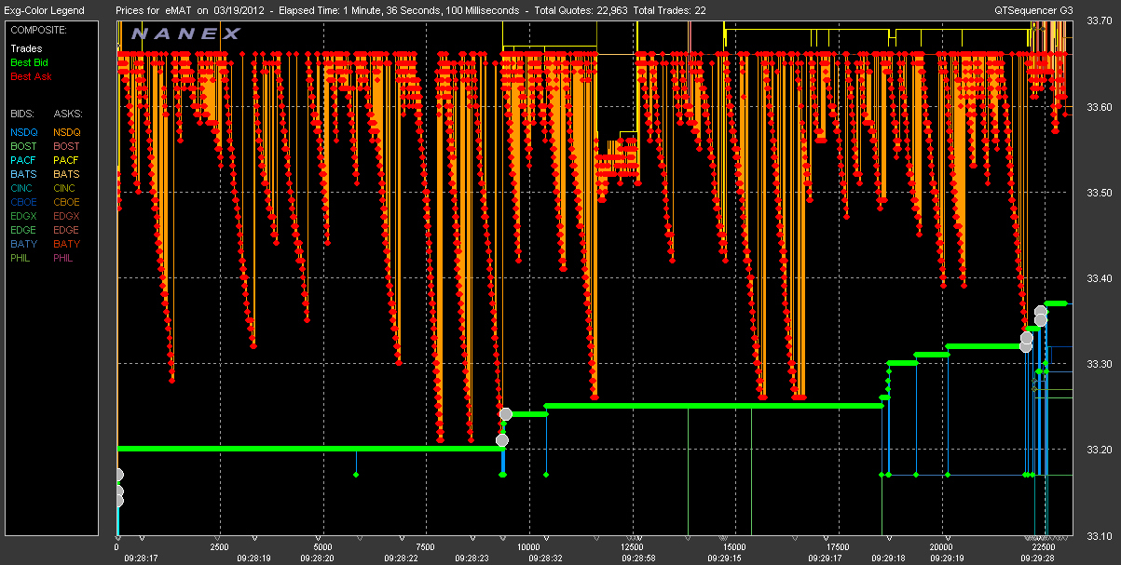Click the 17500 quote-count axis label
Screen dimensions: 1121x565
click(x=840, y=547)
